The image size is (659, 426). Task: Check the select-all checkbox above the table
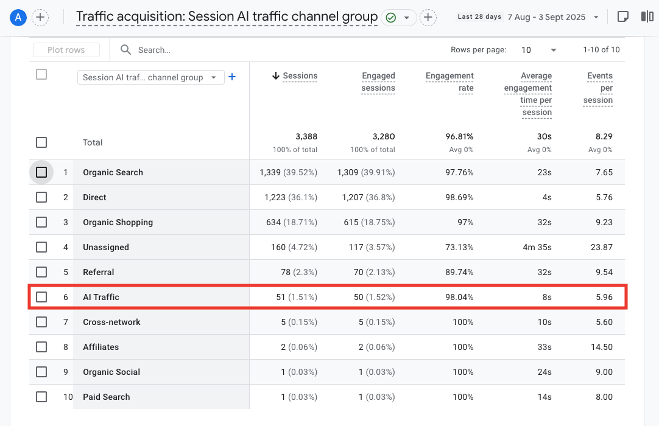click(41, 74)
